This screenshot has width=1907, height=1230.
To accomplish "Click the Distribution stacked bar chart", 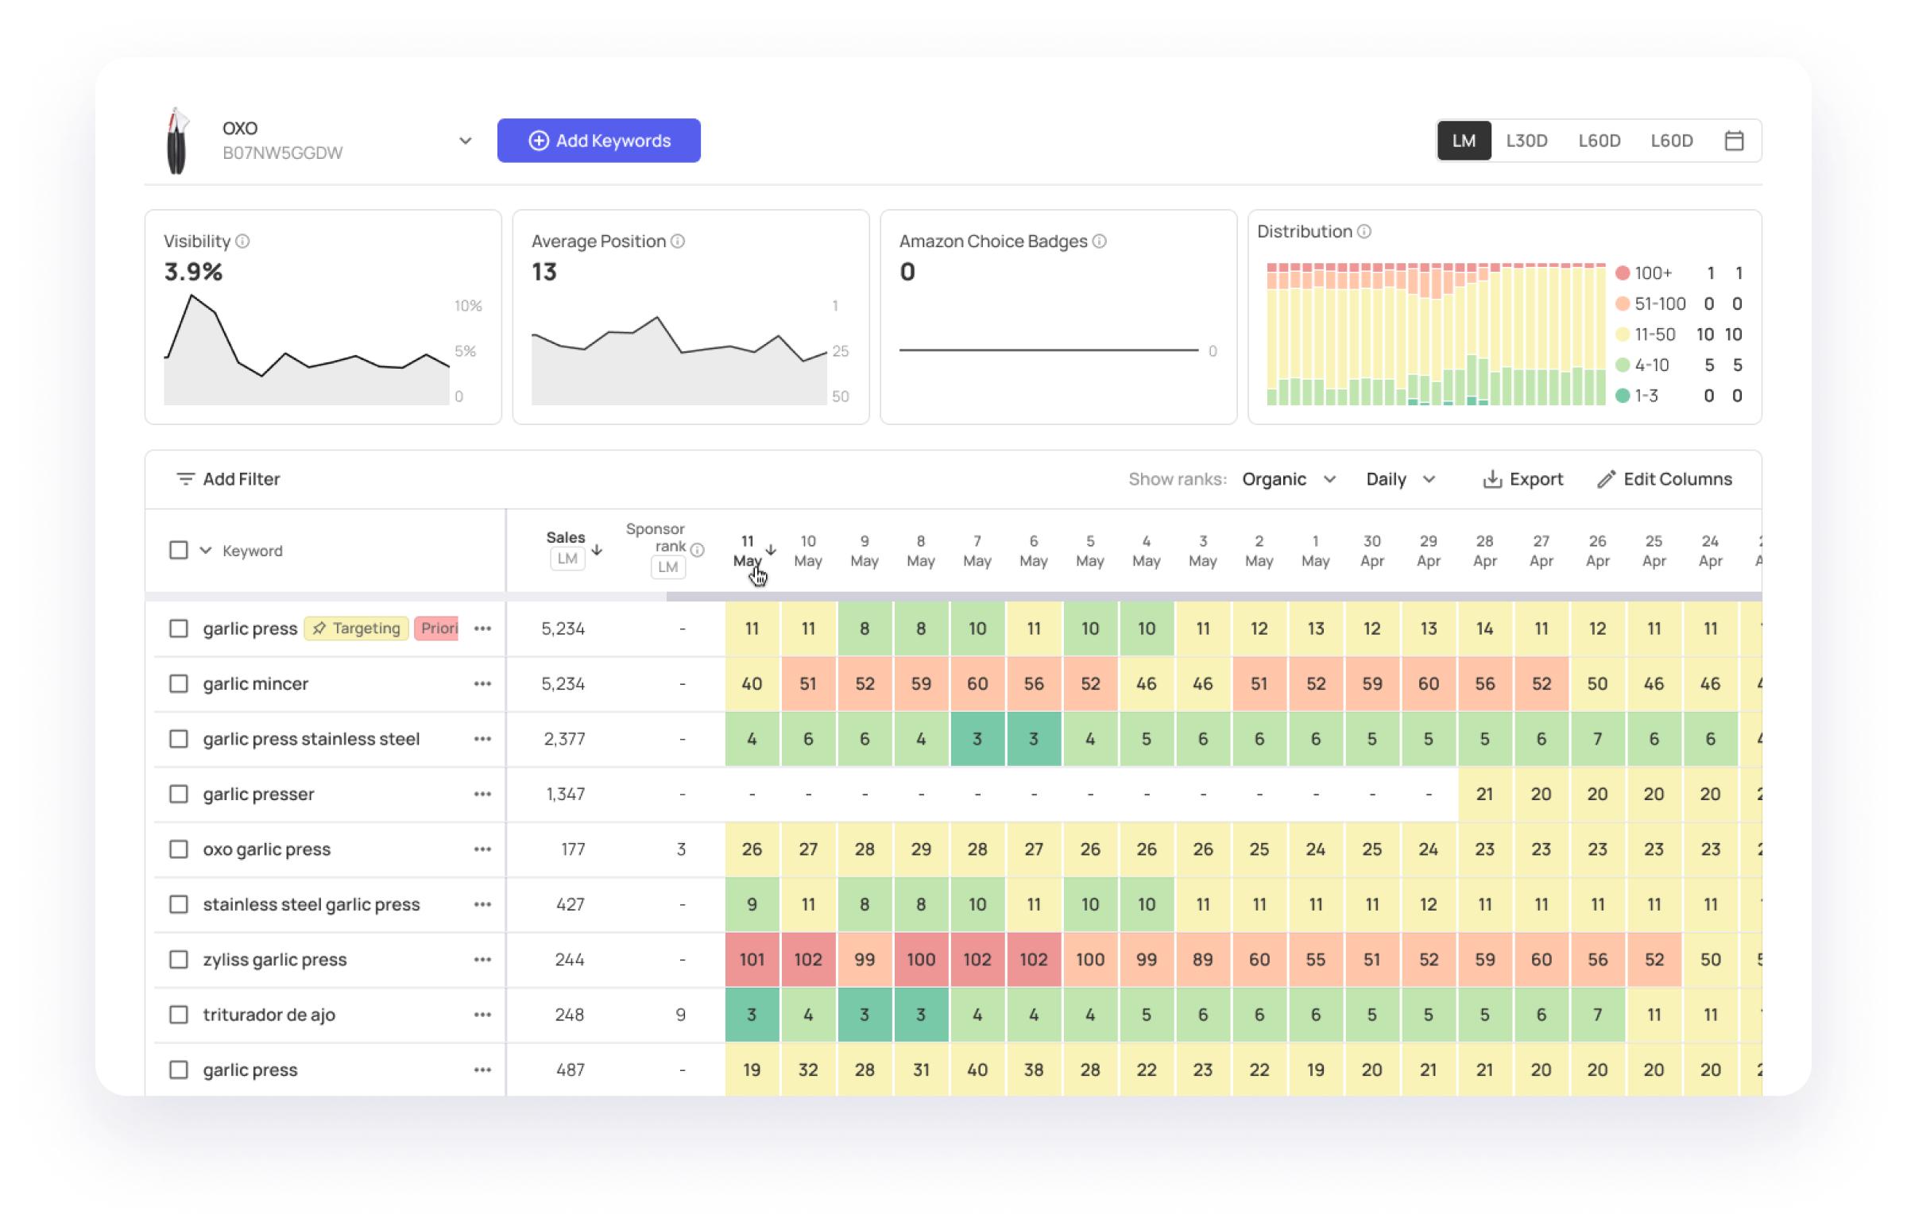I will click(x=1435, y=334).
